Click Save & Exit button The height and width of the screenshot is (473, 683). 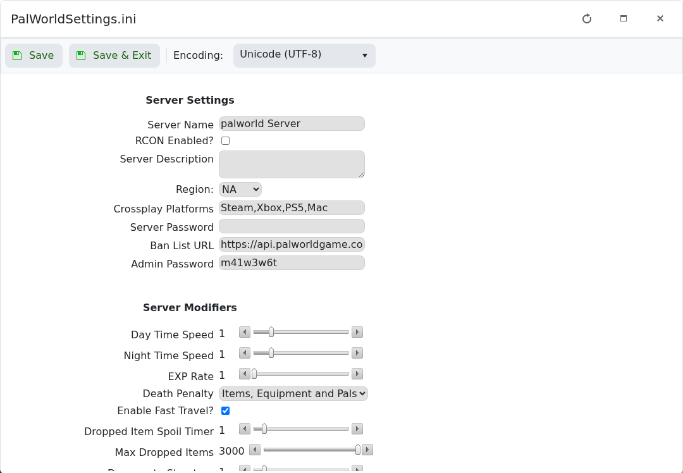coord(114,56)
